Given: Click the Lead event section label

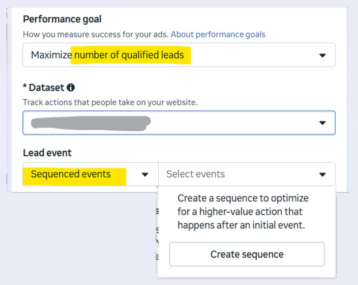Looking at the screenshot, I should [47, 153].
